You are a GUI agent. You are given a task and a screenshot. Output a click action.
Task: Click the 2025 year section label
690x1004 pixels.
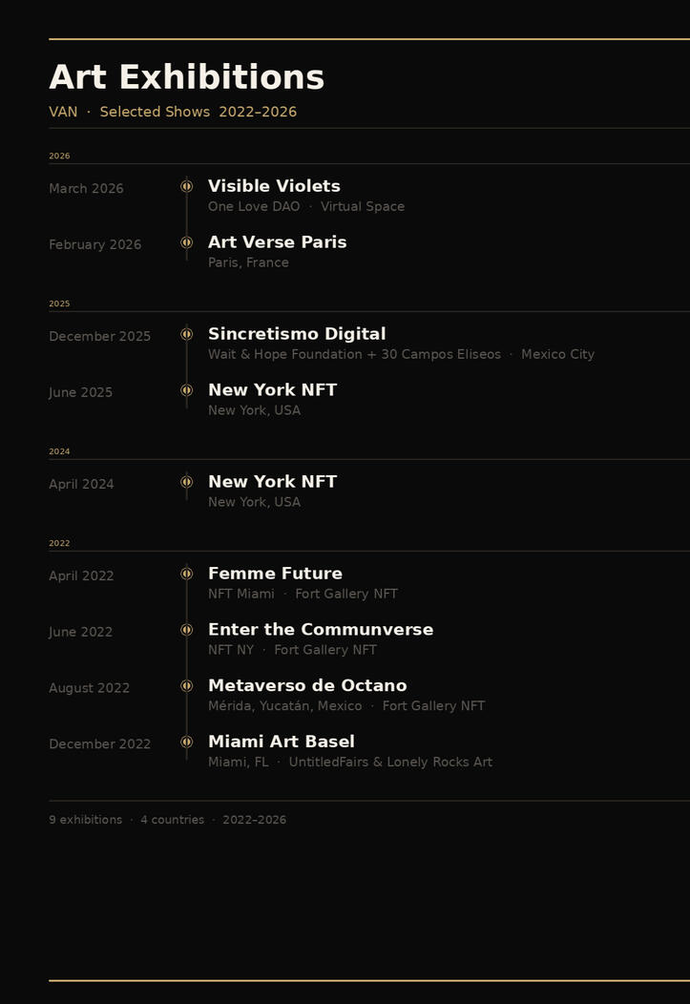[59, 303]
